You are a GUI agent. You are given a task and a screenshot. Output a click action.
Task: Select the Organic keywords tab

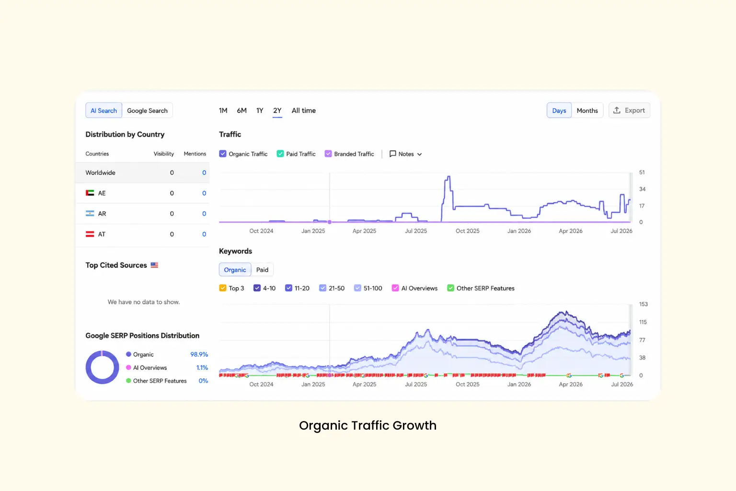click(235, 269)
